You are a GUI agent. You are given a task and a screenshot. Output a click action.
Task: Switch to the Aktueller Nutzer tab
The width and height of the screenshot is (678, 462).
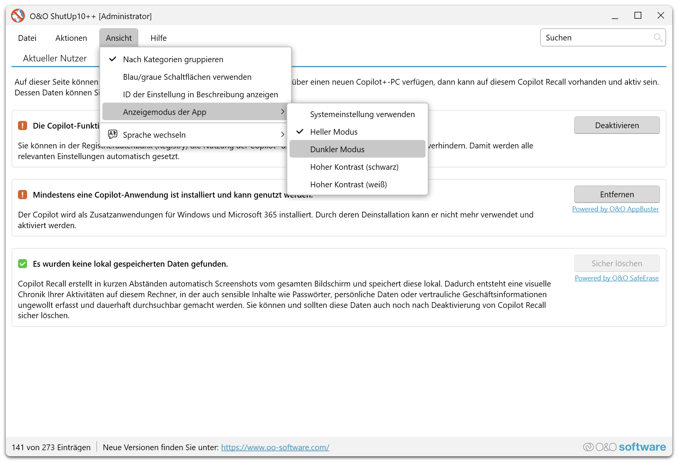[55, 58]
